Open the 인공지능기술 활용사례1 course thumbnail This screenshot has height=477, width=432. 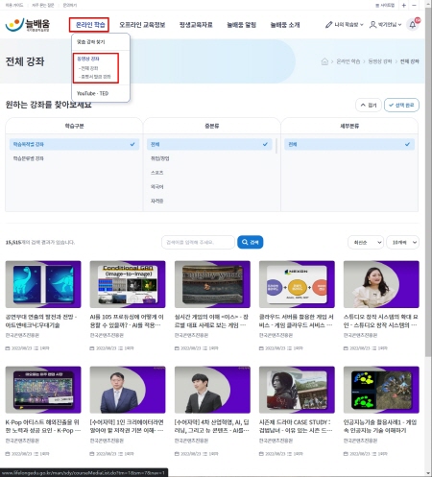pos(381,390)
